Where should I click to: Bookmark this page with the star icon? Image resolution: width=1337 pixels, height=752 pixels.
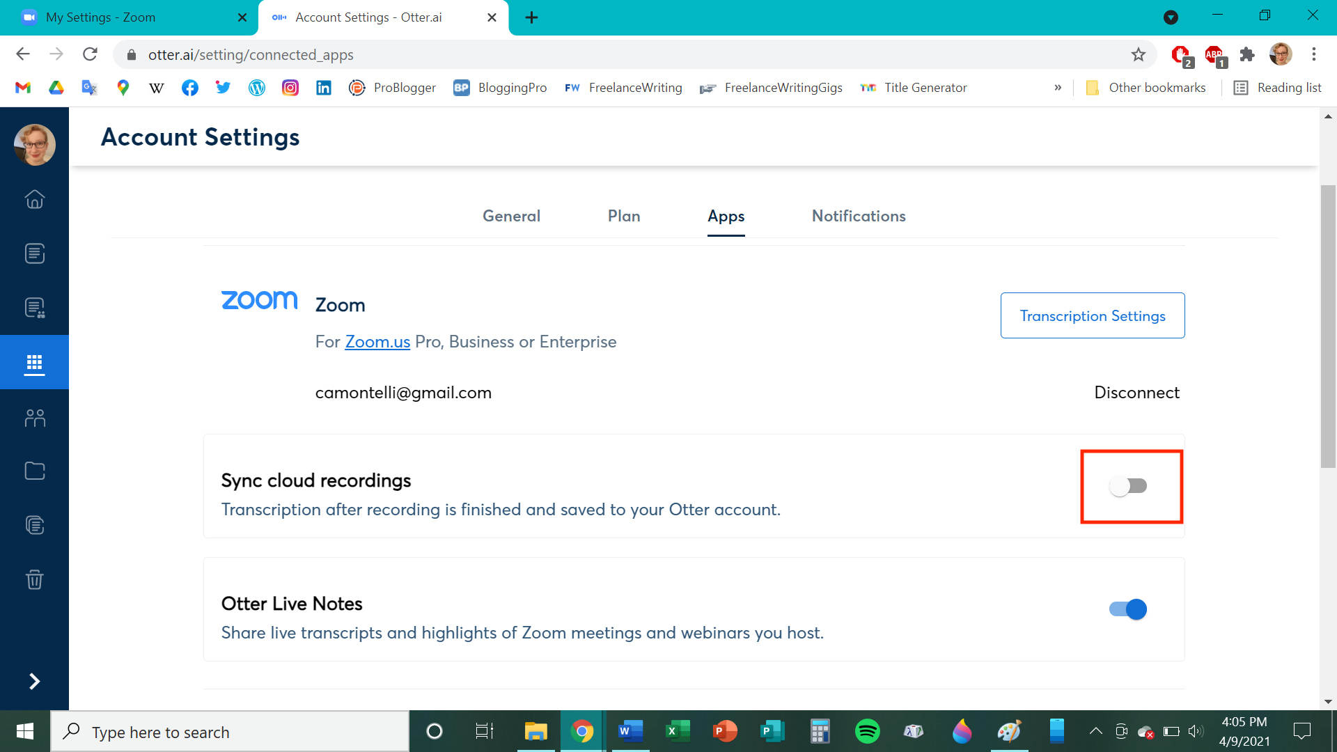pos(1138,54)
